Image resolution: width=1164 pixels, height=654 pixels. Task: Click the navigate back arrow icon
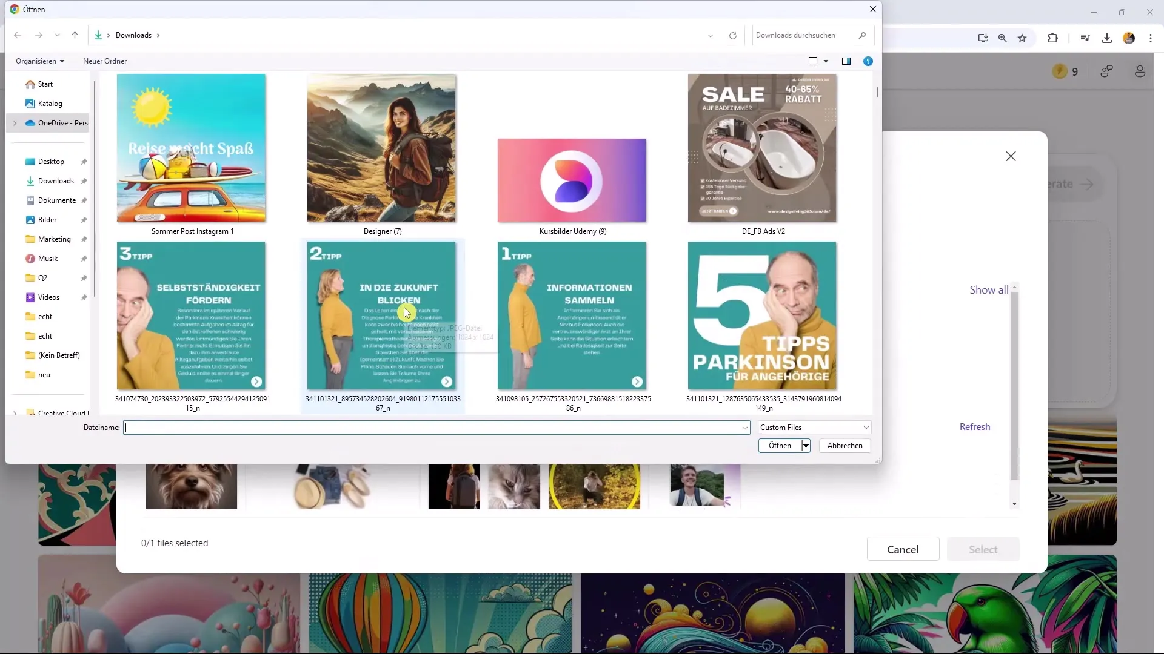pyautogui.click(x=18, y=35)
